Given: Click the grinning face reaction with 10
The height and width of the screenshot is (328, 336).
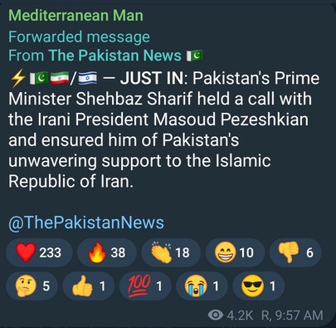Looking at the screenshot, I should [x=235, y=252].
